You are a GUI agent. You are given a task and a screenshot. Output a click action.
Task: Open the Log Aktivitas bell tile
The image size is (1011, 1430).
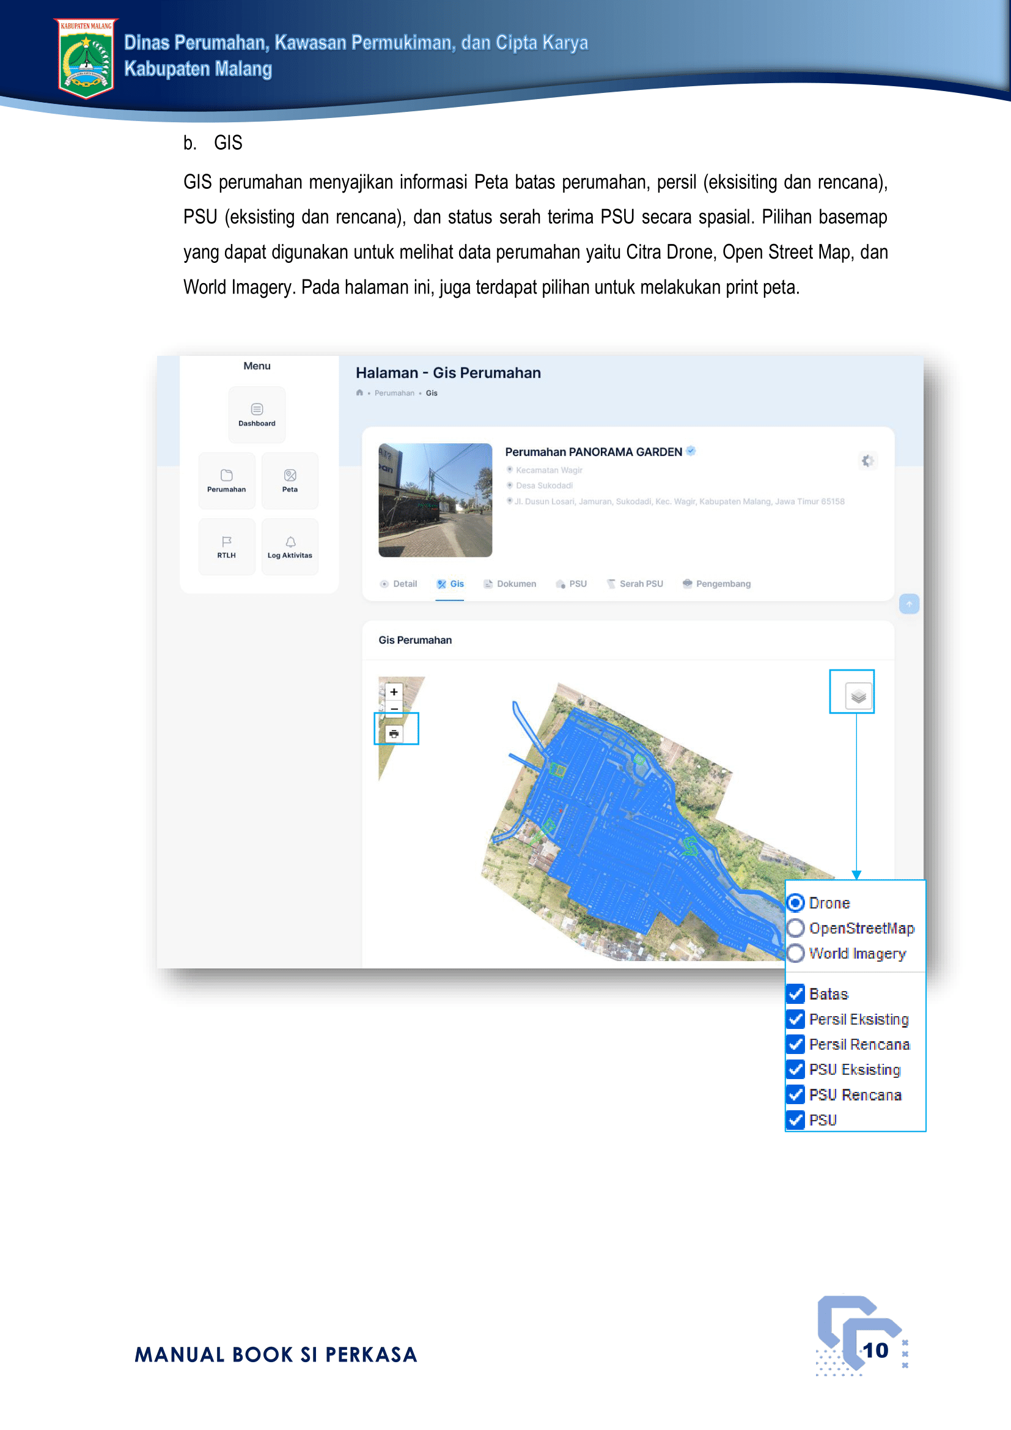(x=290, y=546)
